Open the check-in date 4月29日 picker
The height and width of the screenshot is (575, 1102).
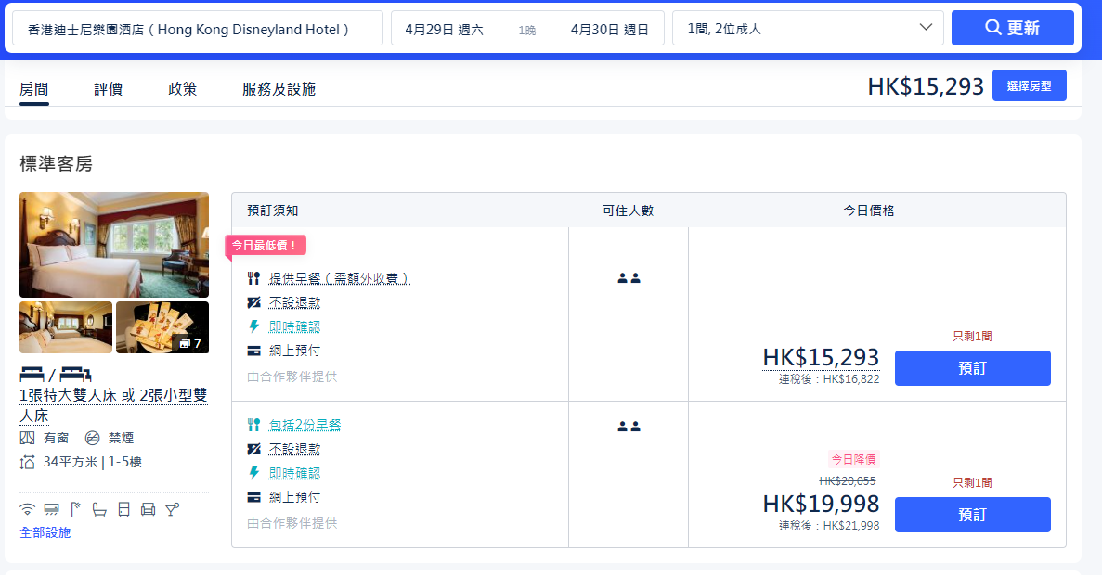click(444, 30)
